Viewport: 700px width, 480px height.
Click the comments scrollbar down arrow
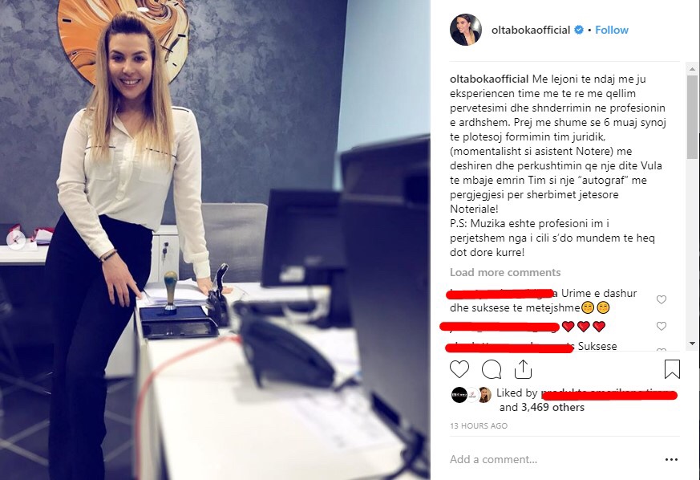(692, 344)
